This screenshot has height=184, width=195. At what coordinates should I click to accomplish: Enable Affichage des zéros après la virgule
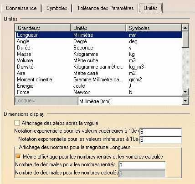coord(17,123)
